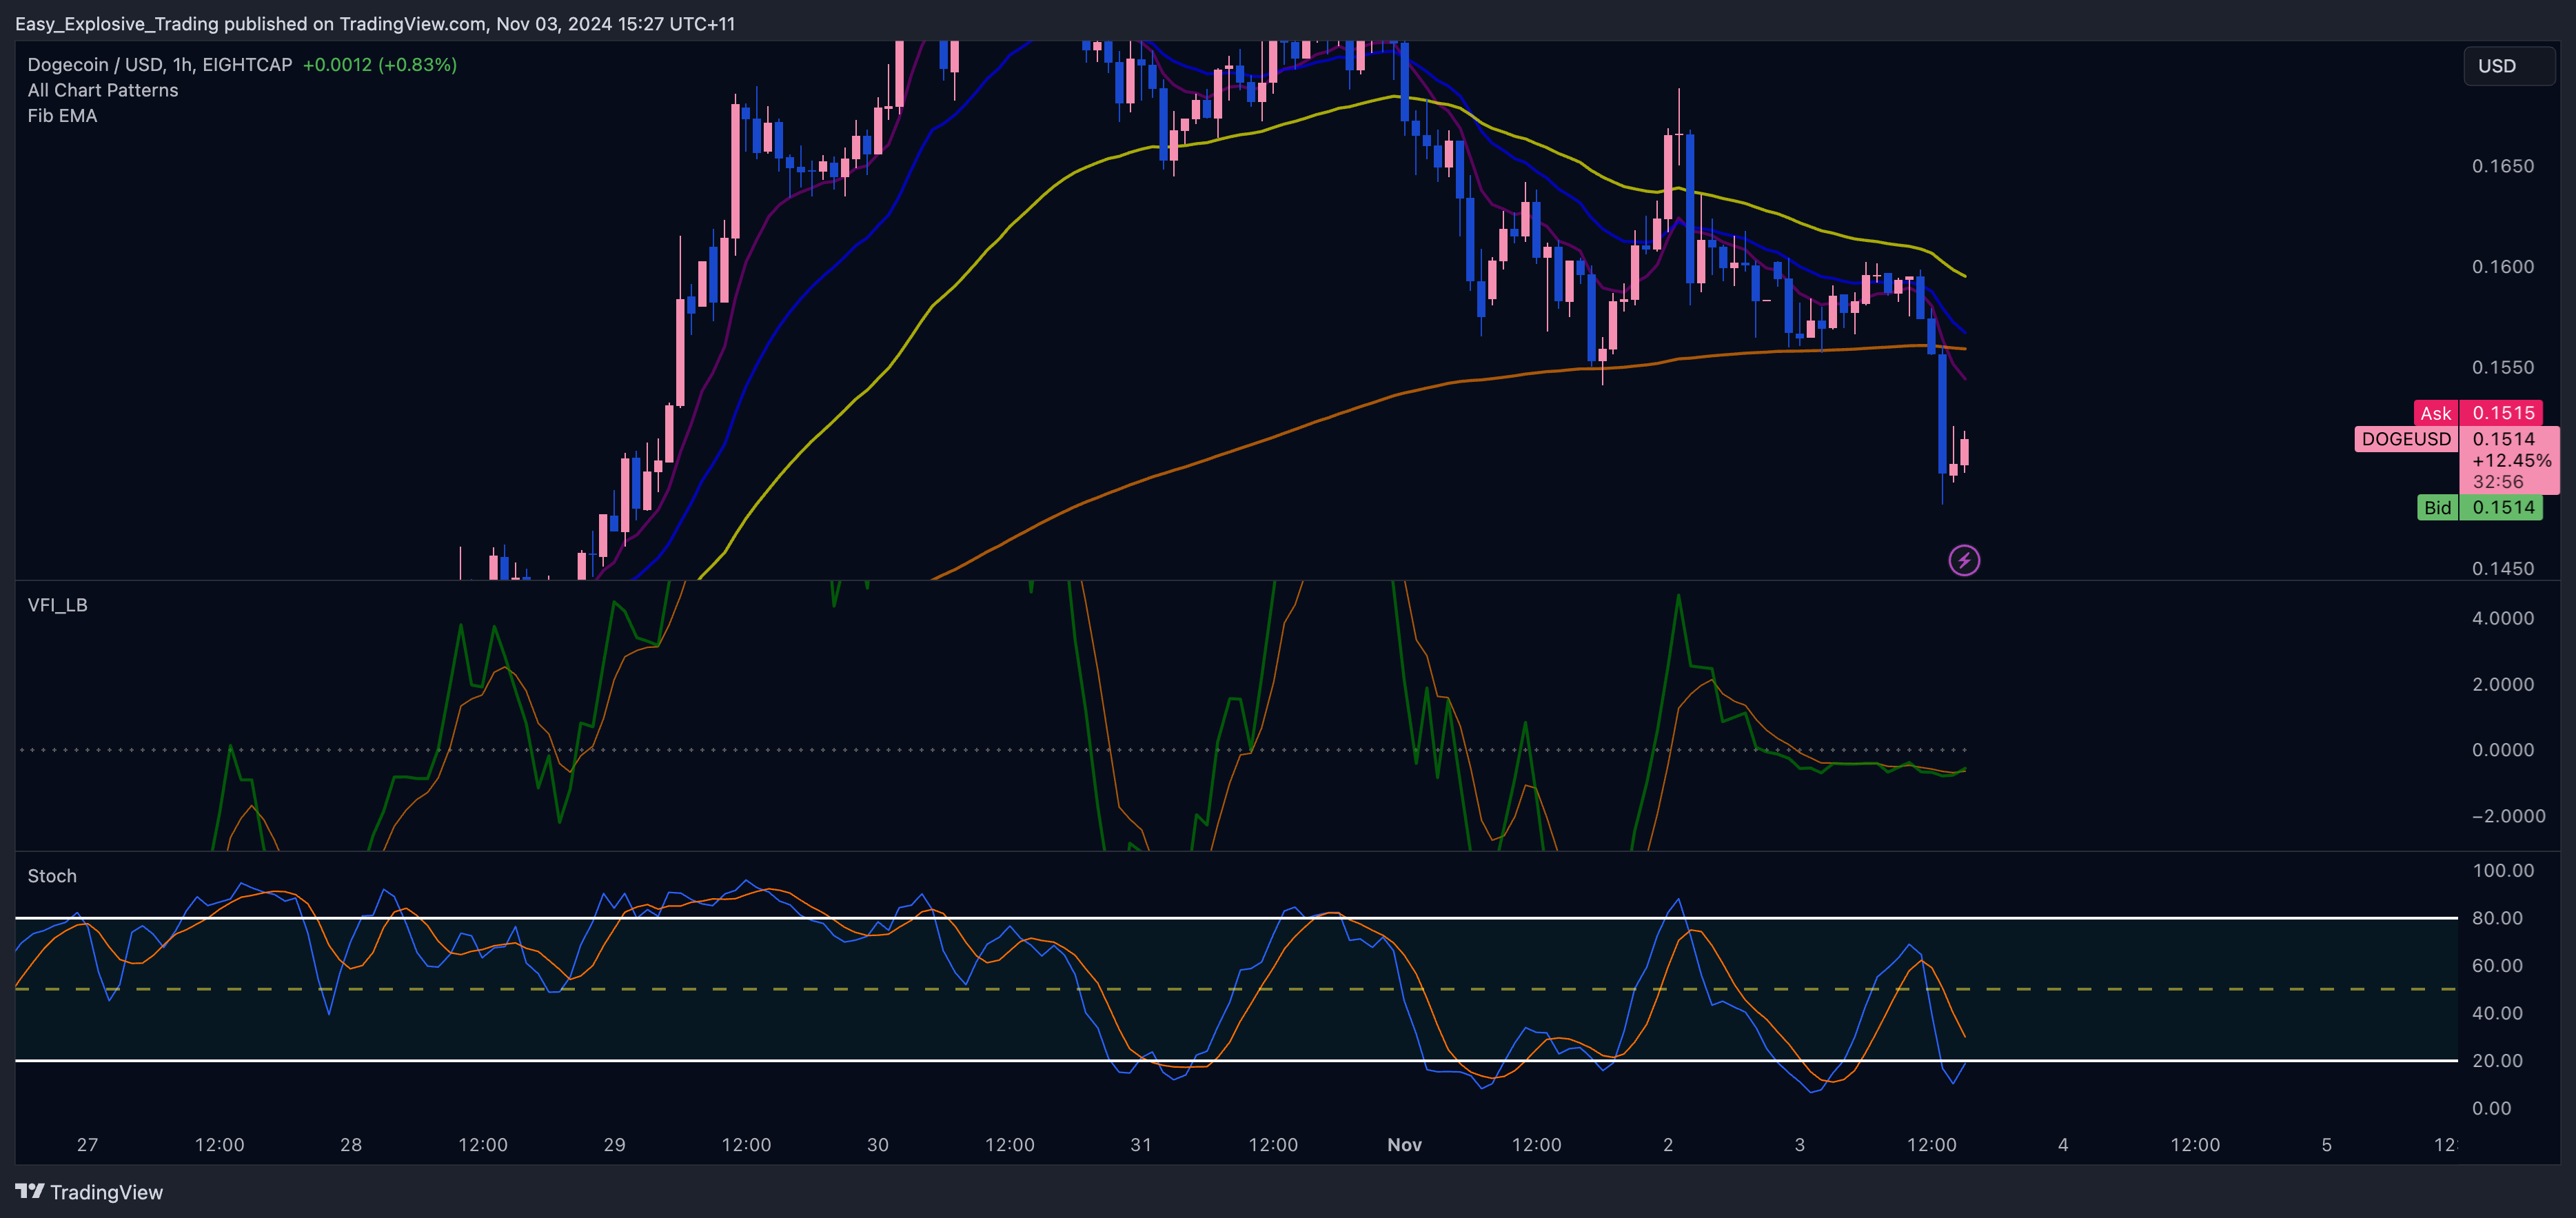Click the 31 date label on time axis
The height and width of the screenshot is (1218, 2576).
click(1141, 1145)
